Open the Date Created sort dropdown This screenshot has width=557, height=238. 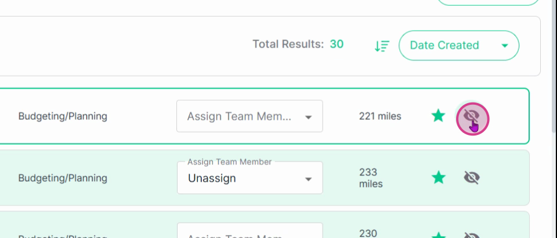point(458,45)
